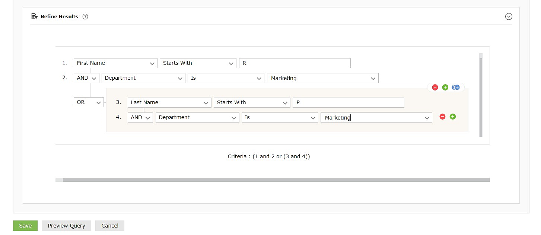Remove criteria row 4 with the red minus
The width and height of the screenshot is (541, 235).
pyautogui.click(x=442, y=117)
